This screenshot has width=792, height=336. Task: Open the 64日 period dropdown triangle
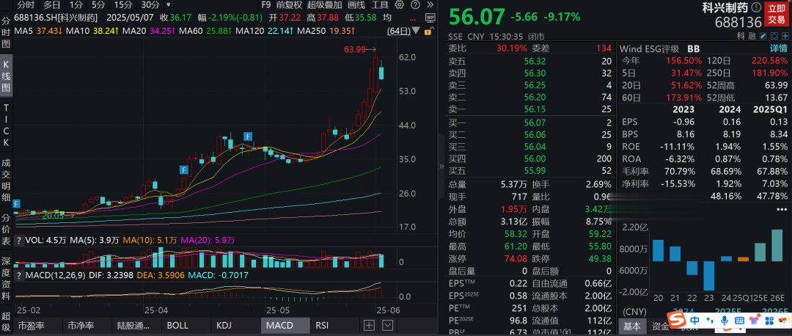click(x=416, y=32)
